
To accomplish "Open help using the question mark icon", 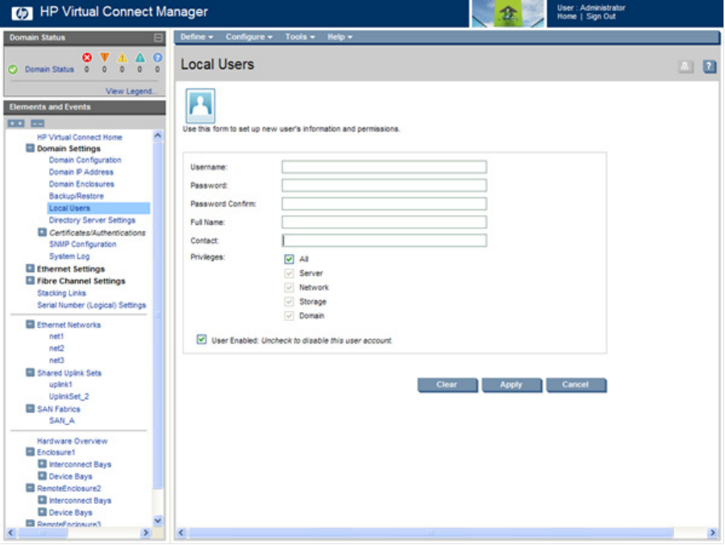I will 710,67.
